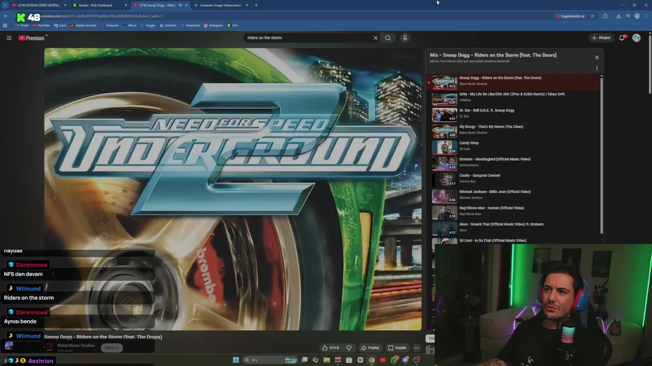The height and width of the screenshot is (366, 652).
Task: Open the browser downloads icon
Action: (x=618, y=16)
